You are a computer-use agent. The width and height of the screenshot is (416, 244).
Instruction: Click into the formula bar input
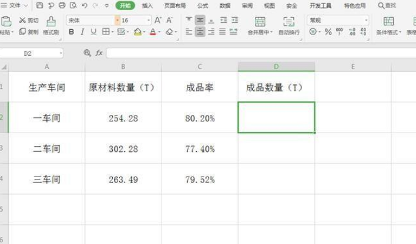tap(261, 53)
